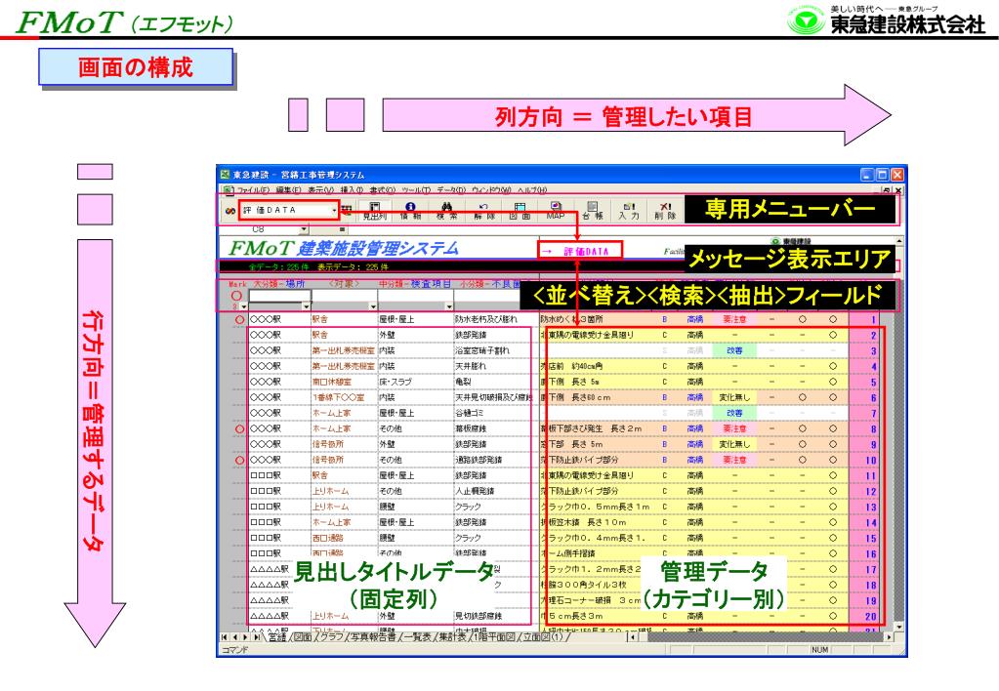Click row number 5 in pink column
Screen dimensions: 999x691
click(873, 383)
